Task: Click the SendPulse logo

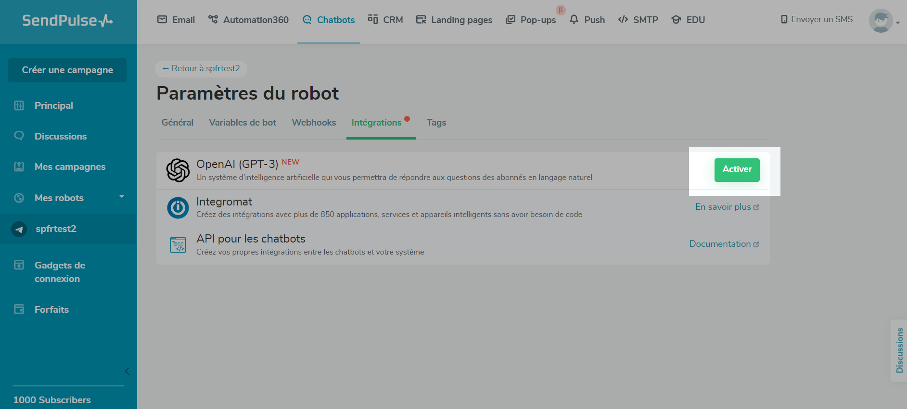Action: (67, 20)
